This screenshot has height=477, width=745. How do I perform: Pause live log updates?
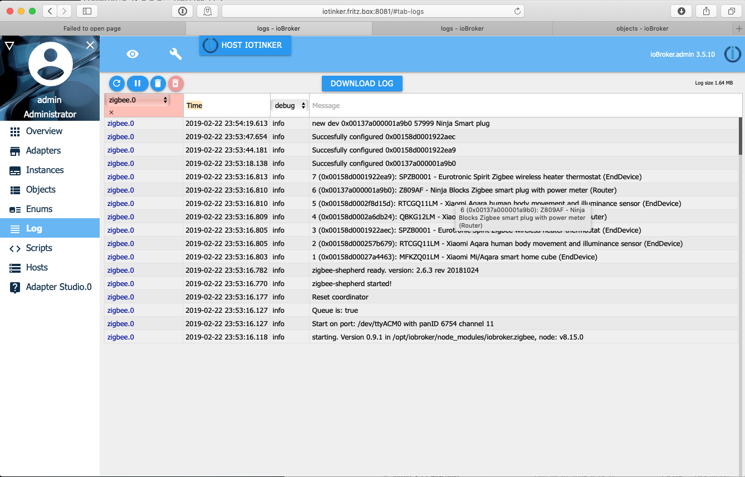(138, 83)
